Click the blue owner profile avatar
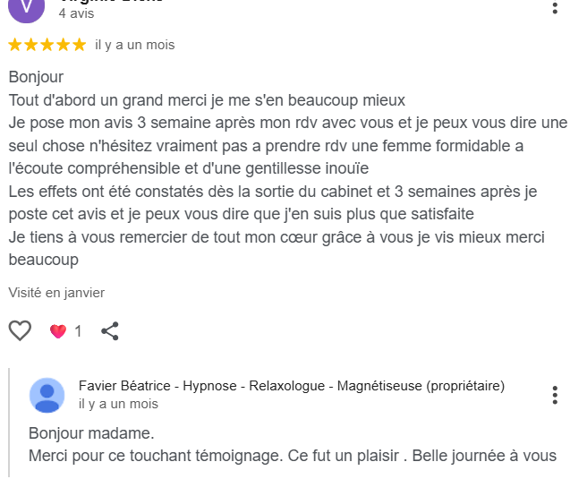 point(47,395)
